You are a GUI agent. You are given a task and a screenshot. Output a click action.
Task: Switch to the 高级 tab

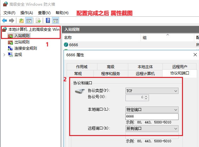(x=111, y=67)
